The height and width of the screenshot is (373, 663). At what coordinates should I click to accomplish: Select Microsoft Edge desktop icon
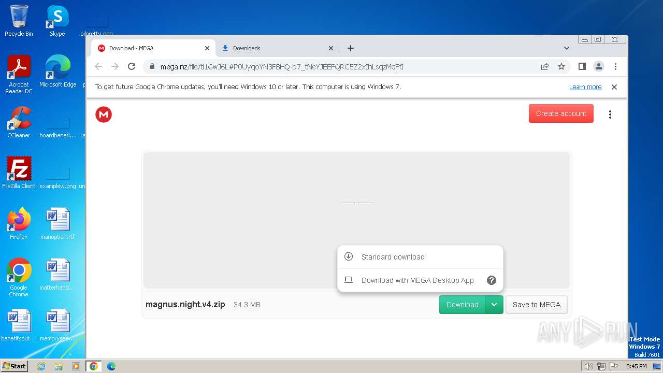click(x=57, y=71)
